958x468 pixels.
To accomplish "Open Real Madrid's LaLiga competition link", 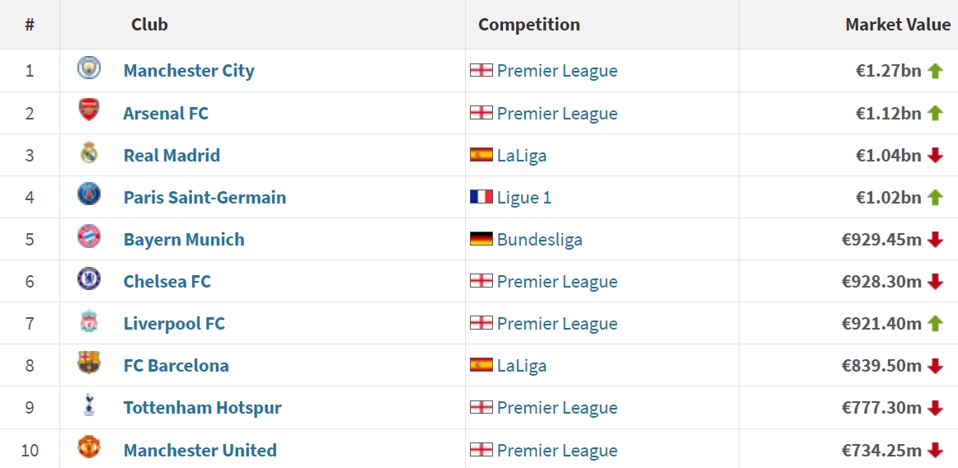I will (x=521, y=156).
